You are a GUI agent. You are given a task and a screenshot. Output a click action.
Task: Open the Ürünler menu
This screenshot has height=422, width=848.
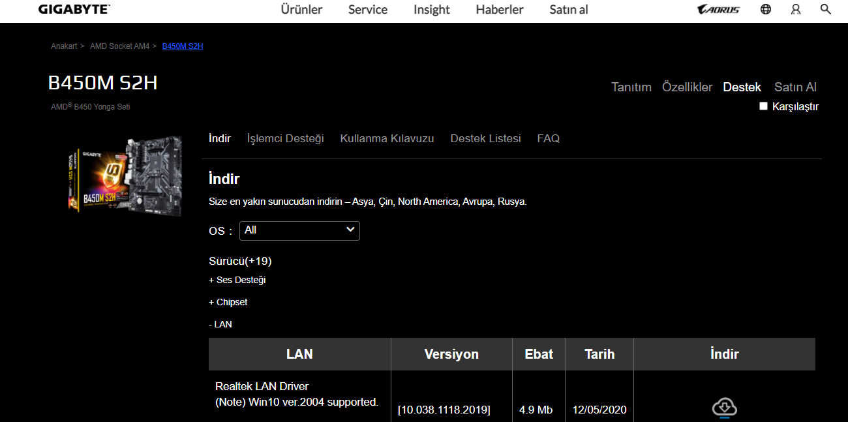coord(301,9)
